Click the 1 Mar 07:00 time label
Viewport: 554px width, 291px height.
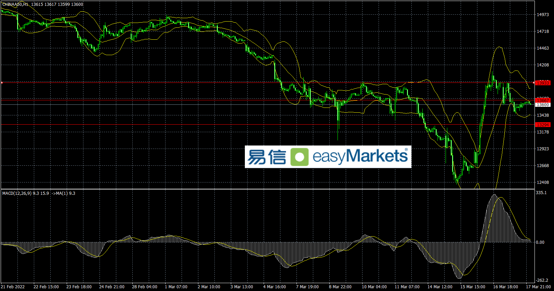click(176, 287)
